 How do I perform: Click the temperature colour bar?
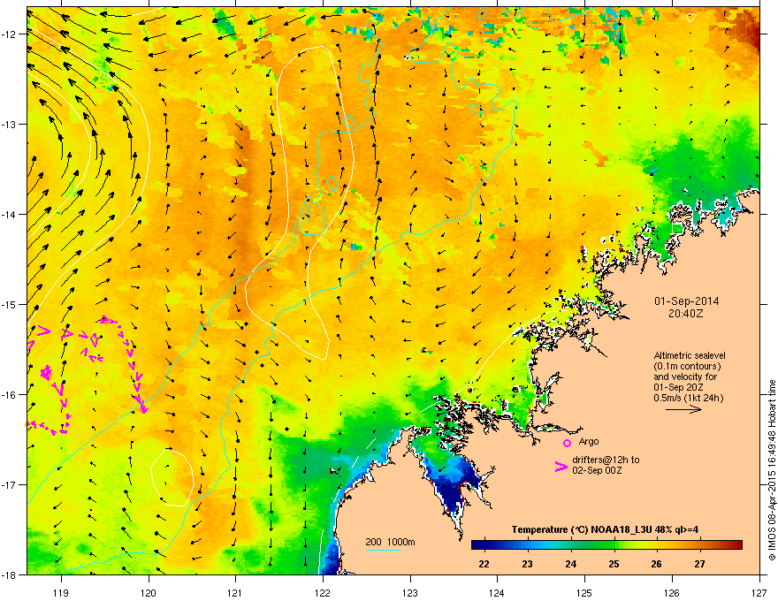click(606, 545)
